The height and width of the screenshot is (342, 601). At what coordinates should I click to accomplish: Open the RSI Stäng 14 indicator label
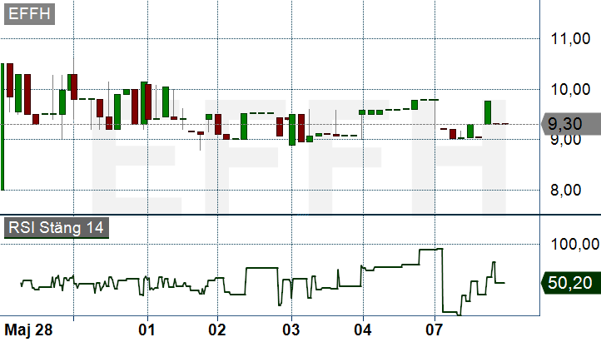pos(57,228)
